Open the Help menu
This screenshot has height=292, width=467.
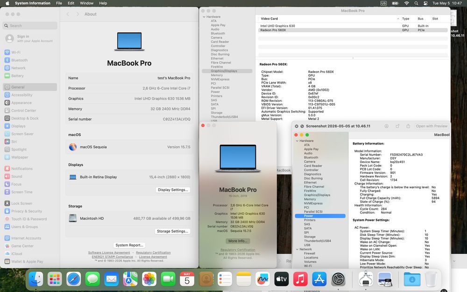103,3
